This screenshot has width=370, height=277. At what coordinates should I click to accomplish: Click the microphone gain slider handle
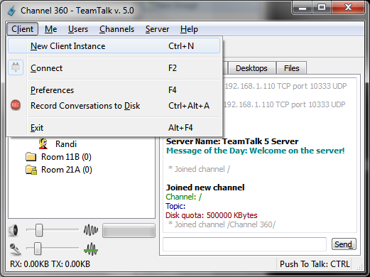point(37,249)
